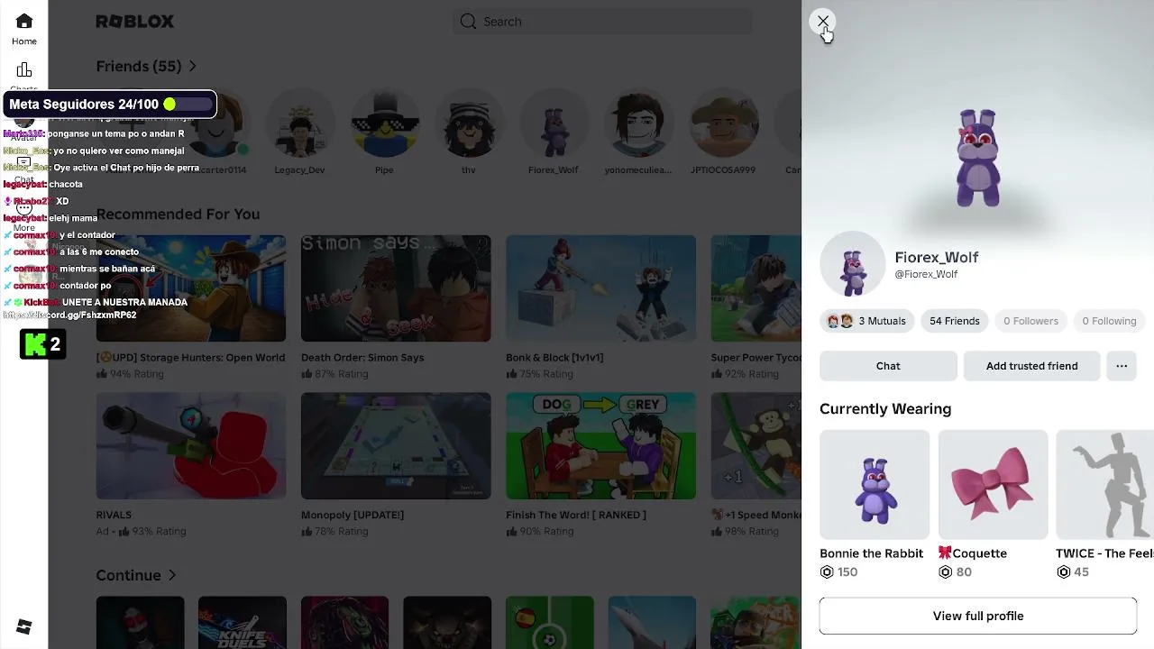The image size is (1154, 649).
Task: Click the RIVALS game title text
Action: point(114,515)
